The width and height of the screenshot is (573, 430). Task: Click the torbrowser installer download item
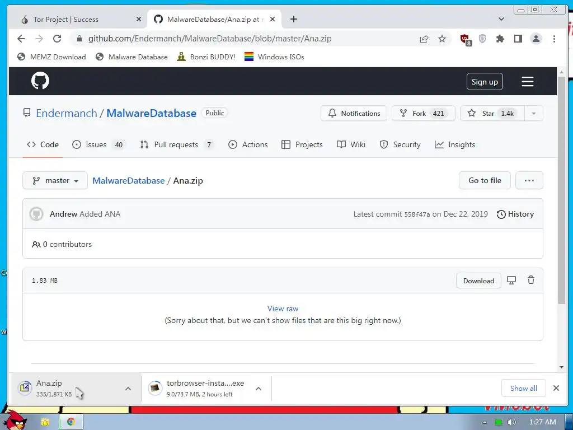click(206, 389)
